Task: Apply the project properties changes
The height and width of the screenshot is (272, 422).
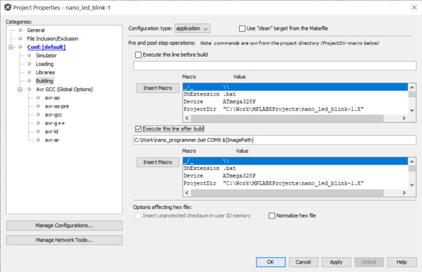Action: 337,262
